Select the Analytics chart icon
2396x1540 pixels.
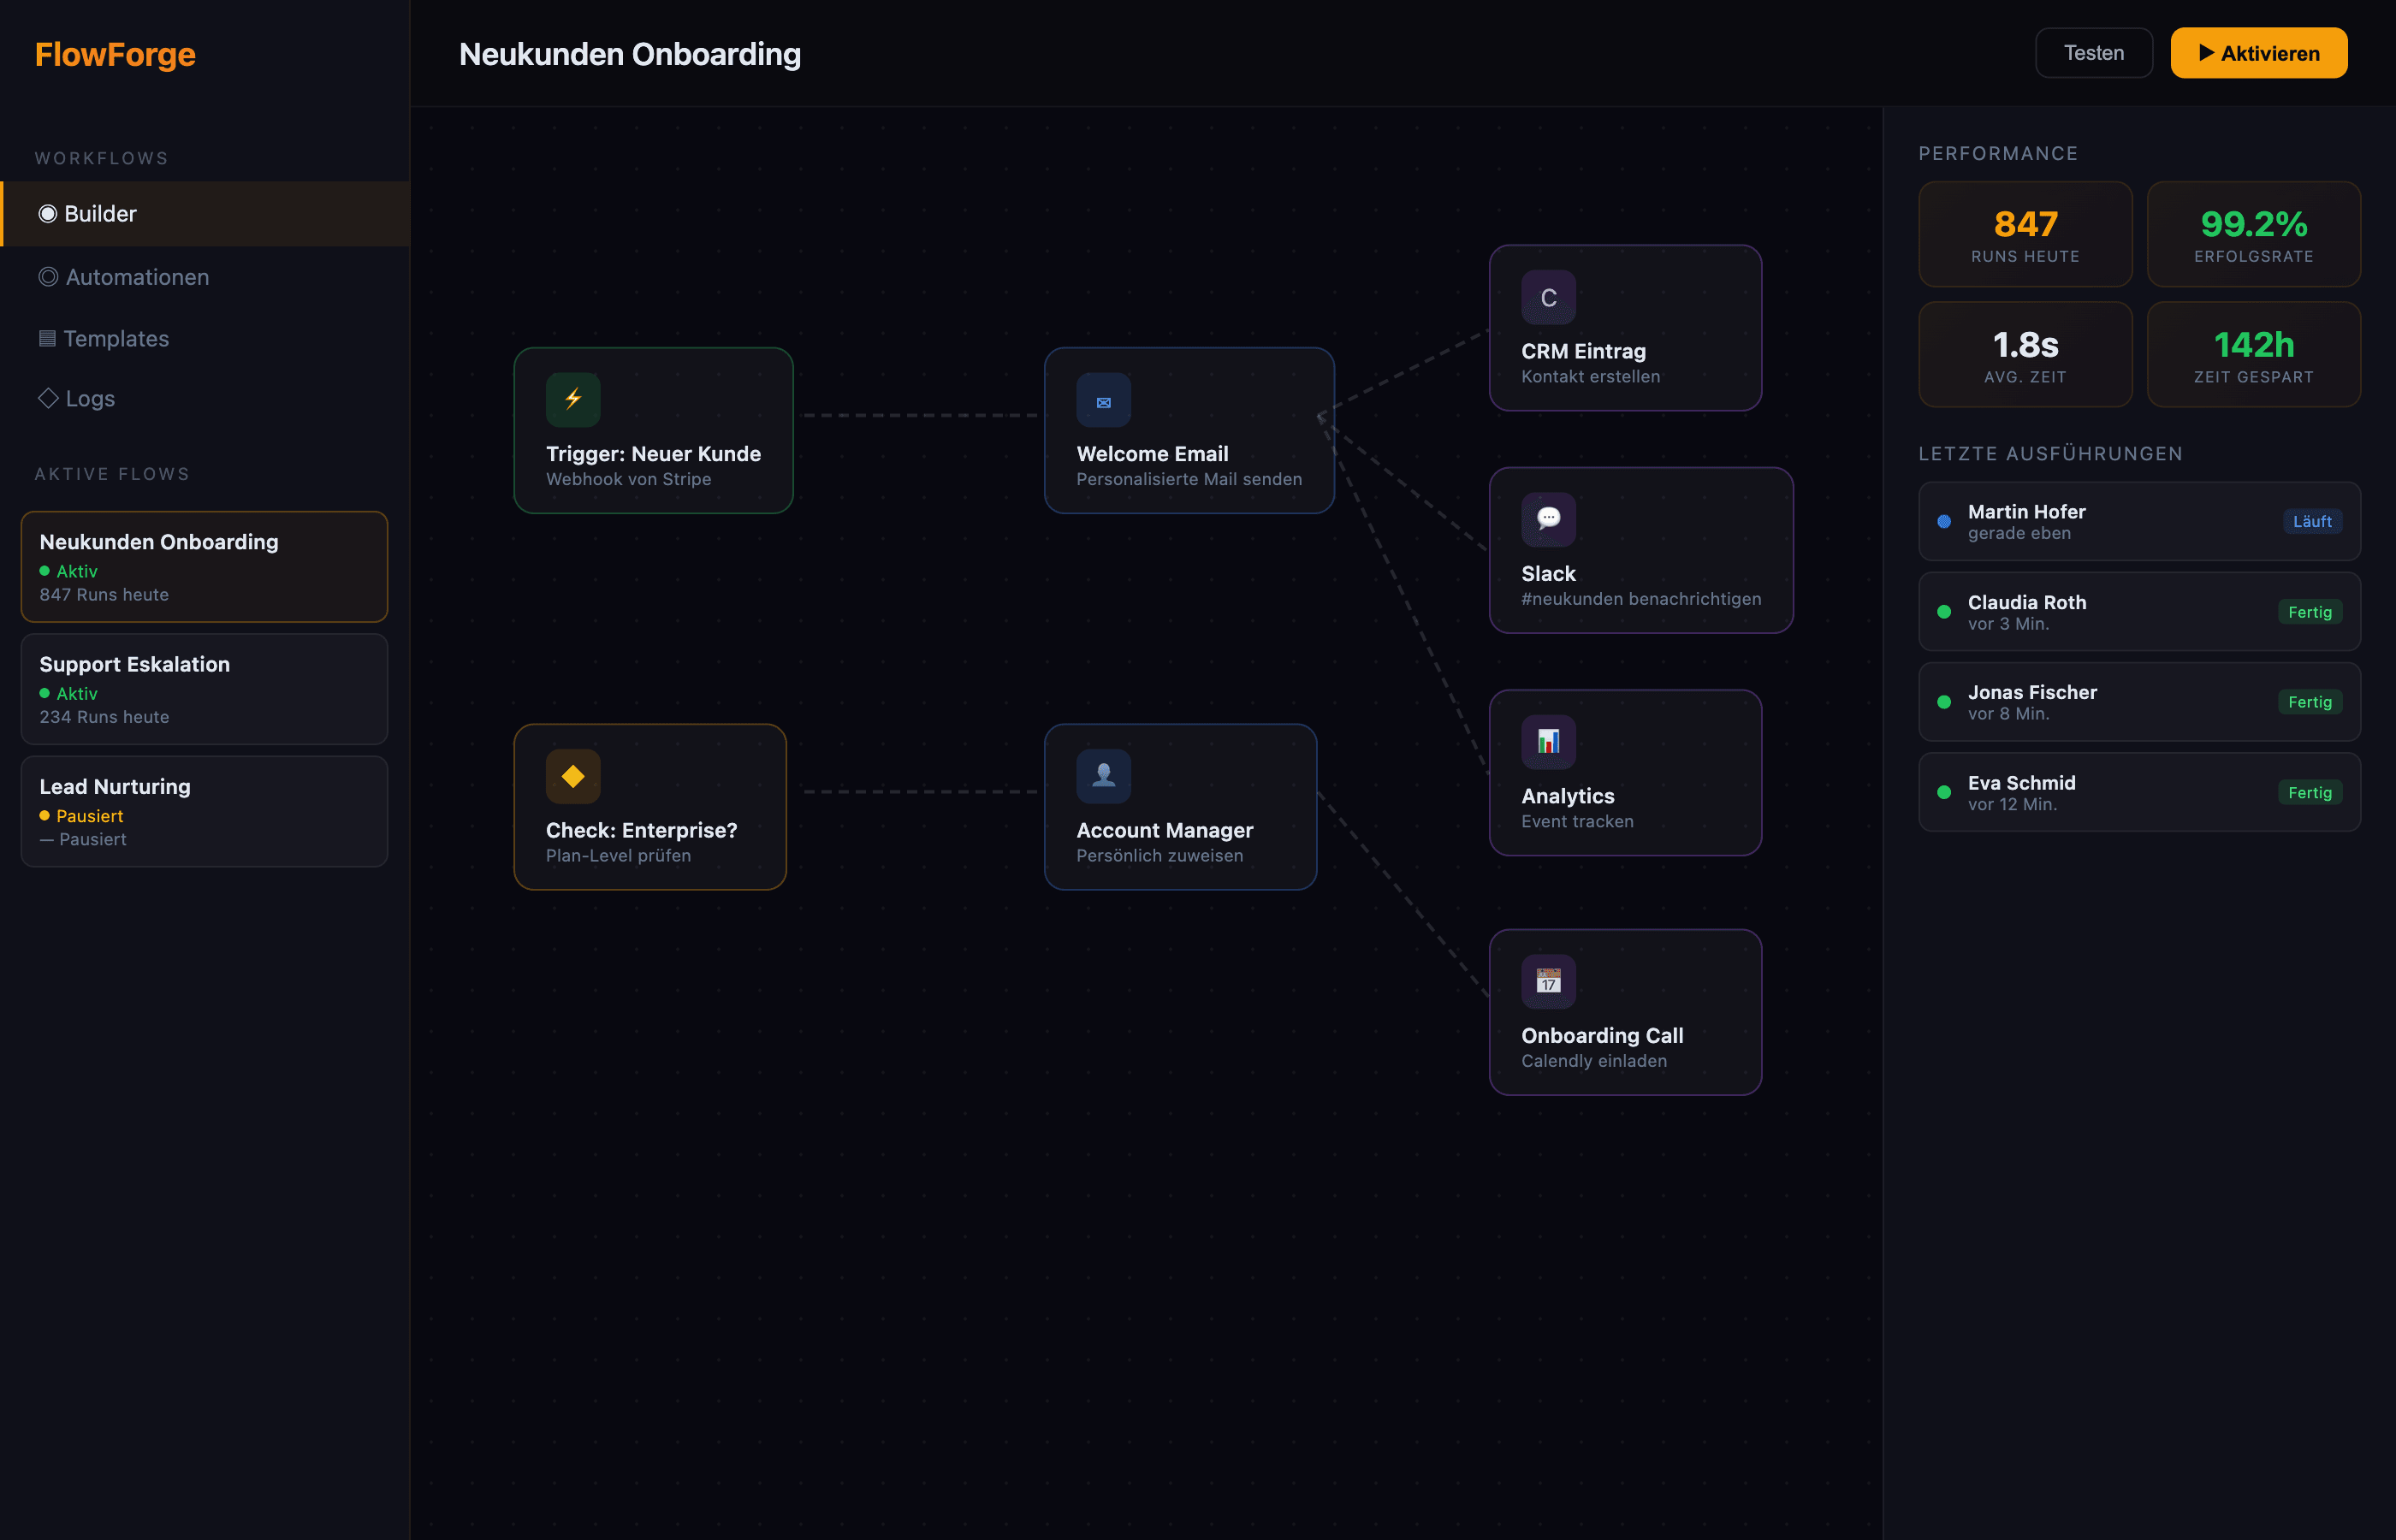pyautogui.click(x=1548, y=741)
